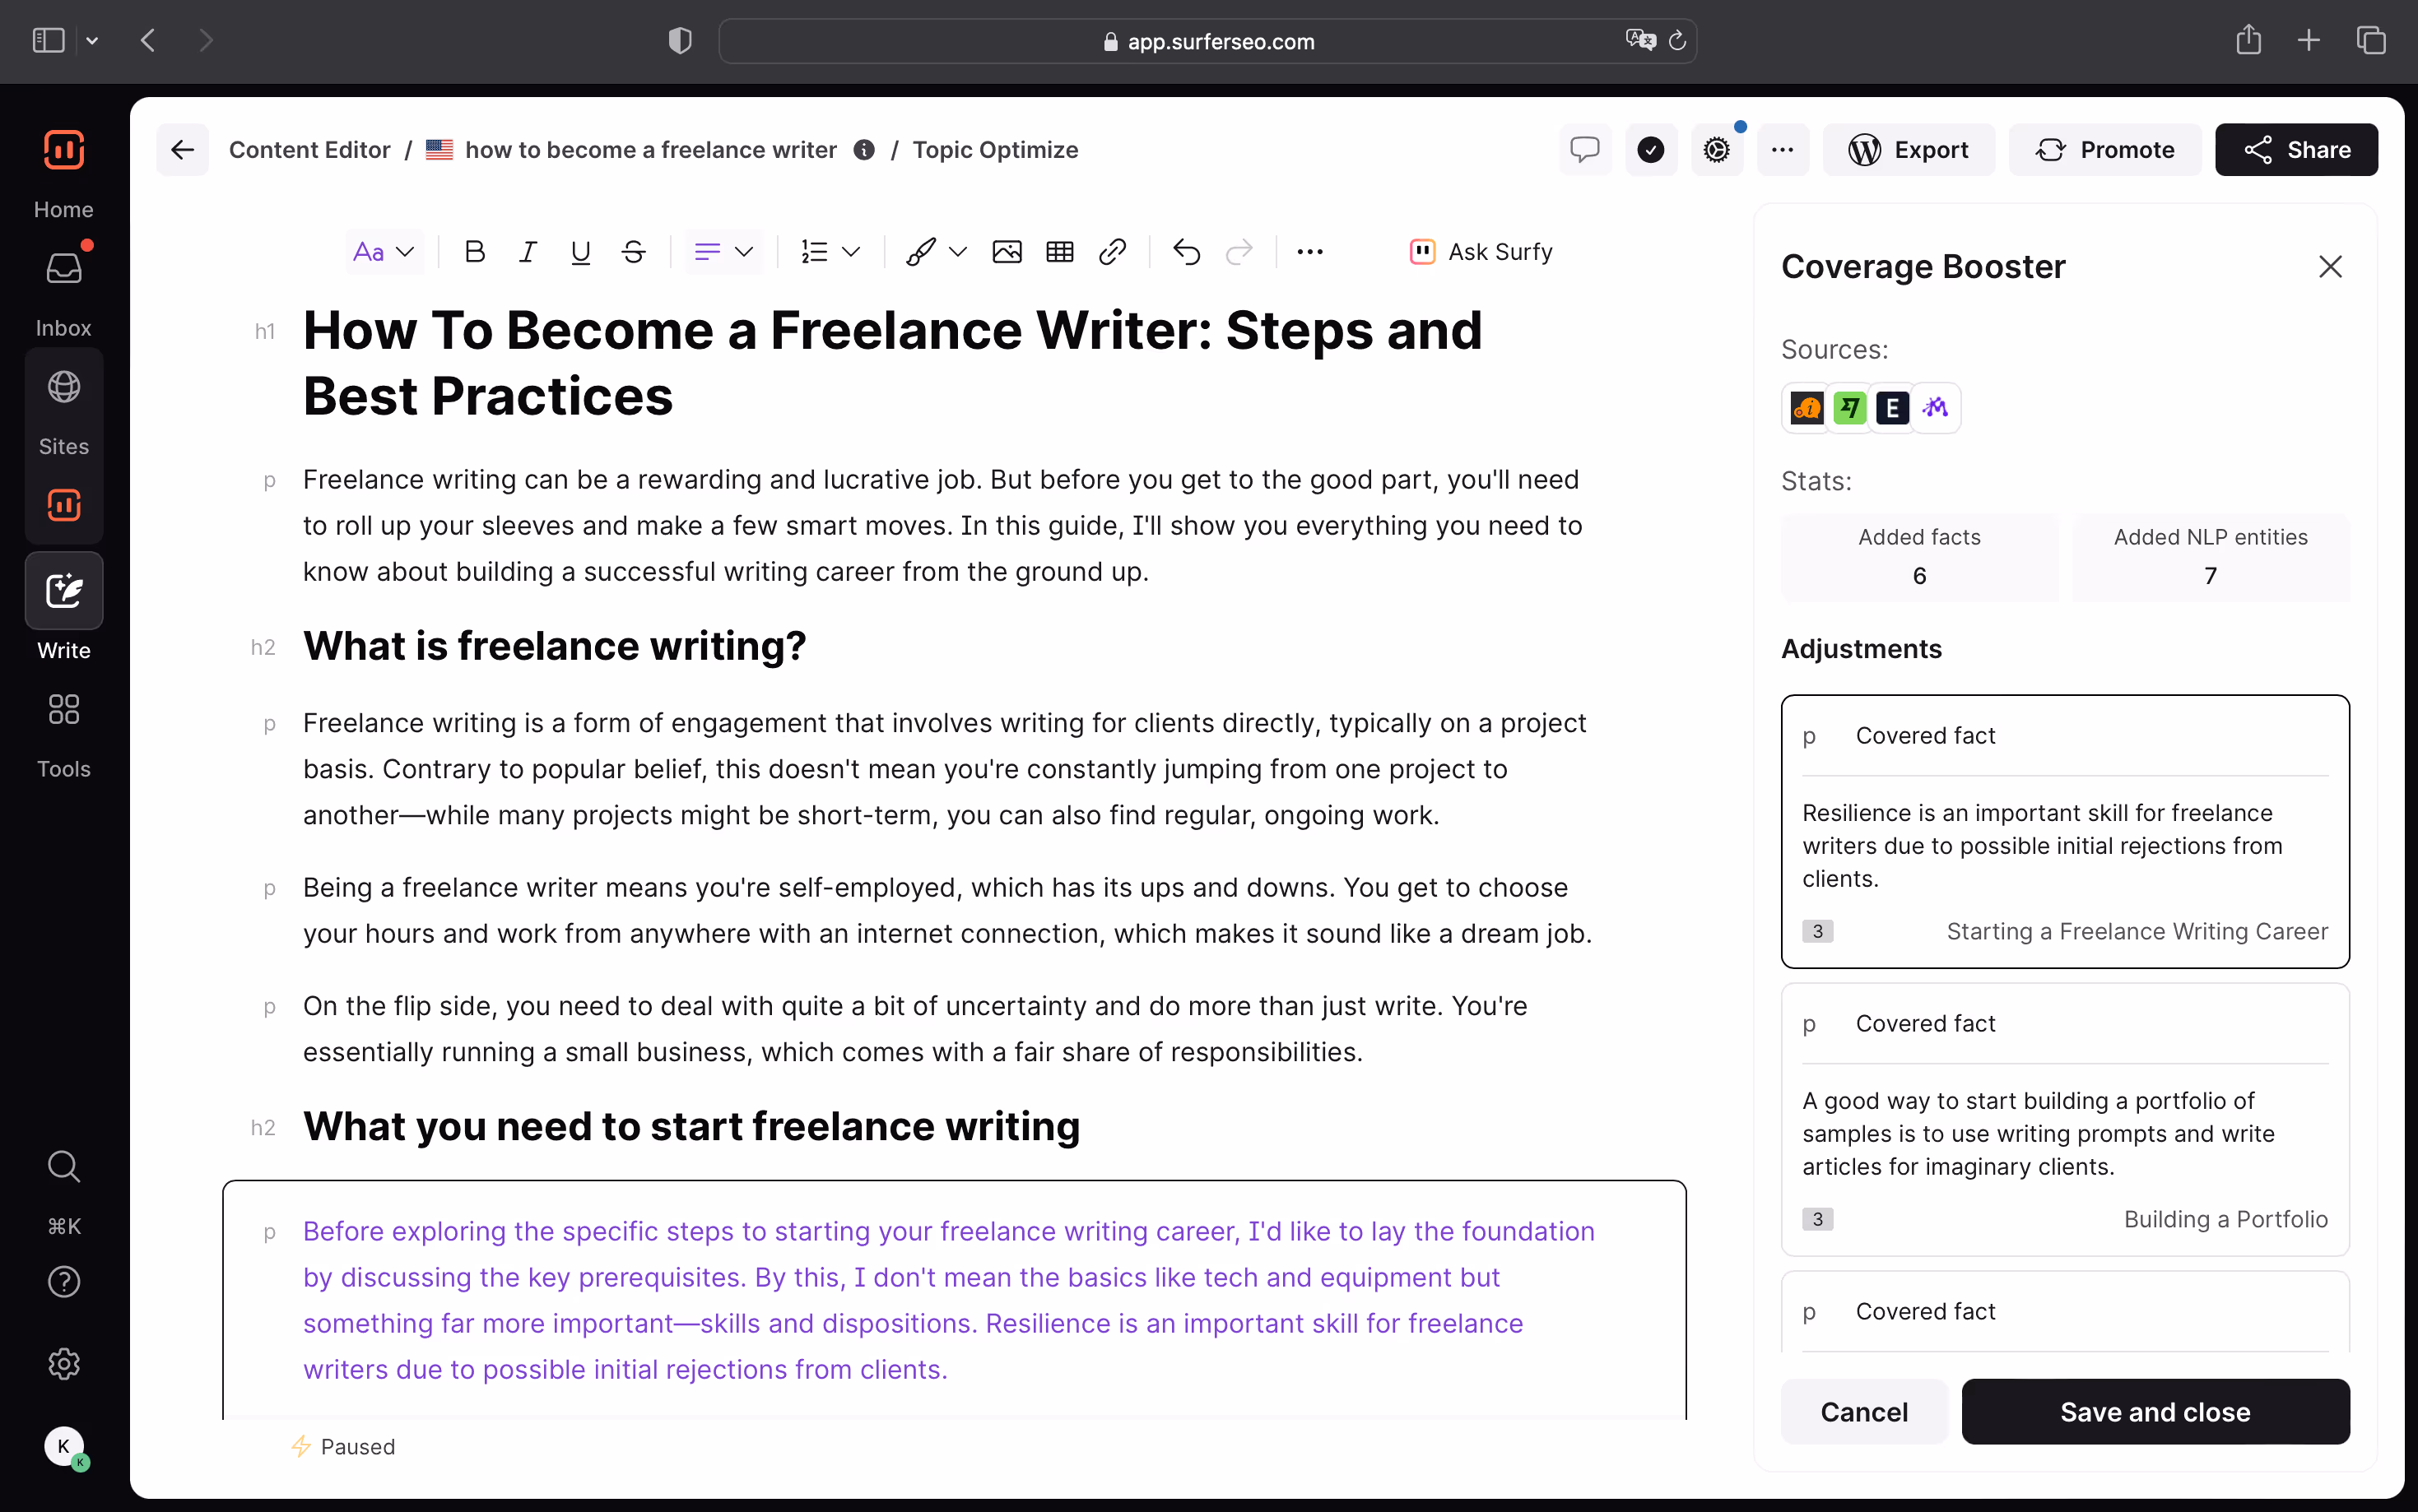2418x1512 pixels.
Task: Select the green second source icon
Action: pyautogui.click(x=1850, y=408)
